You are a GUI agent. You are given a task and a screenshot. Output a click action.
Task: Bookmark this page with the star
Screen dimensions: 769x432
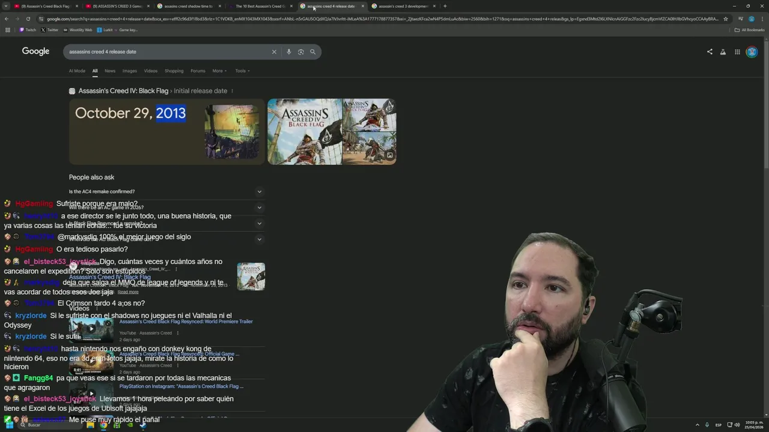click(726, 19)
